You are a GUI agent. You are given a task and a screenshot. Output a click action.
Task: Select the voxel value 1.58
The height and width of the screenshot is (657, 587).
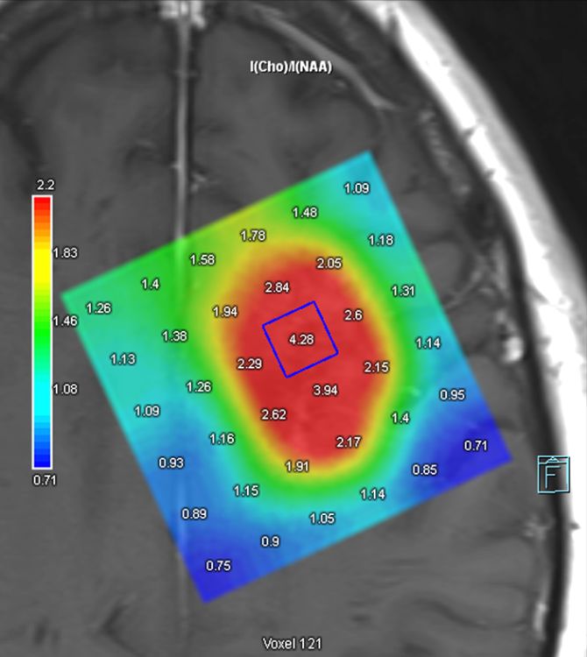pyautogui.click(x=202, y=260)
